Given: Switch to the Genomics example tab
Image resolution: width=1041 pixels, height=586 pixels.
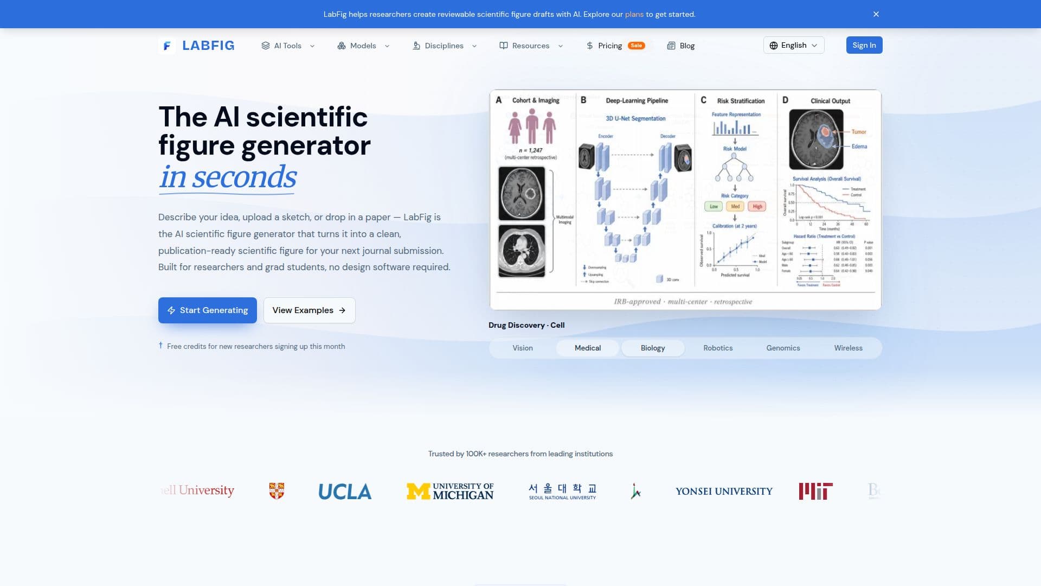Looking at the screenshot, I should 783,348.
